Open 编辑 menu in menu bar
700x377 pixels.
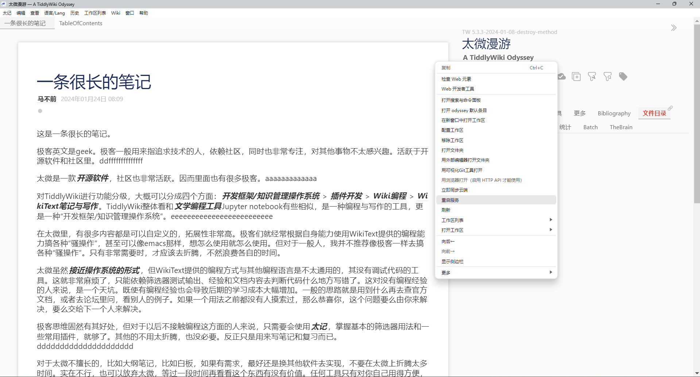[x=21, y=13]
